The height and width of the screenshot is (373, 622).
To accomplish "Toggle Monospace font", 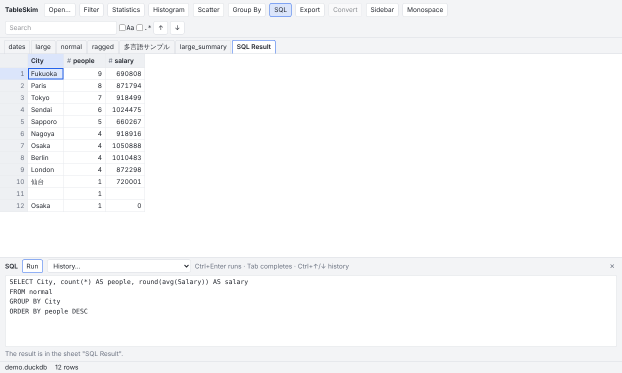I will coord(425,10).
